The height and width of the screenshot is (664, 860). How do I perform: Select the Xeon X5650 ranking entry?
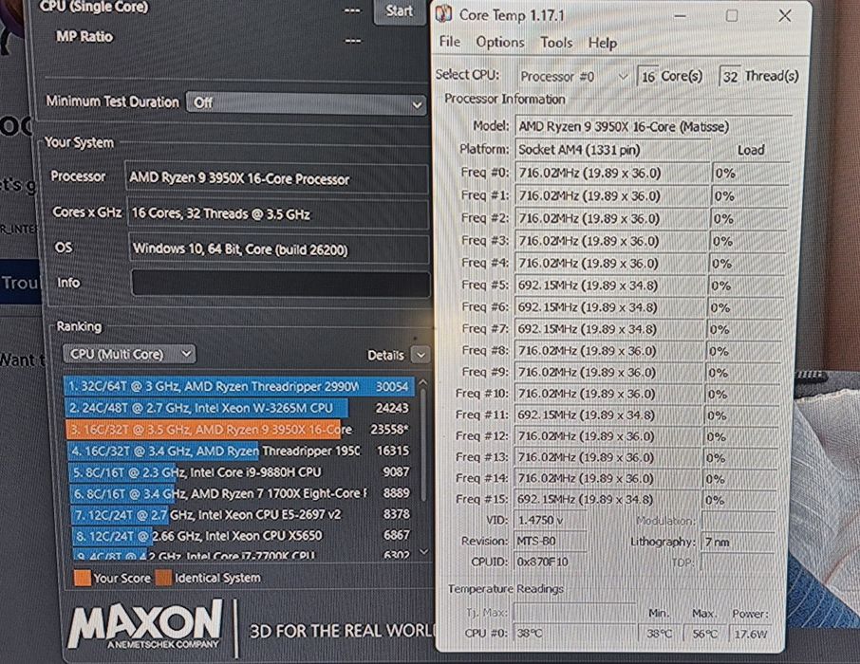[x=242, y=535]
